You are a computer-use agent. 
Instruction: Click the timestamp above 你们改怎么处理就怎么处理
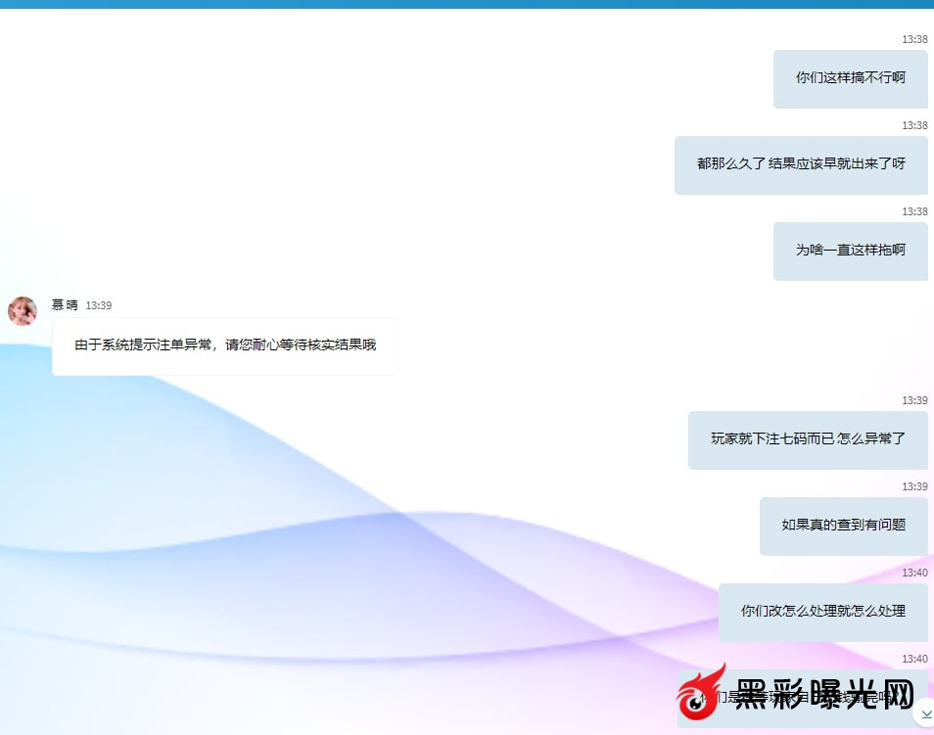click(914, 574)
